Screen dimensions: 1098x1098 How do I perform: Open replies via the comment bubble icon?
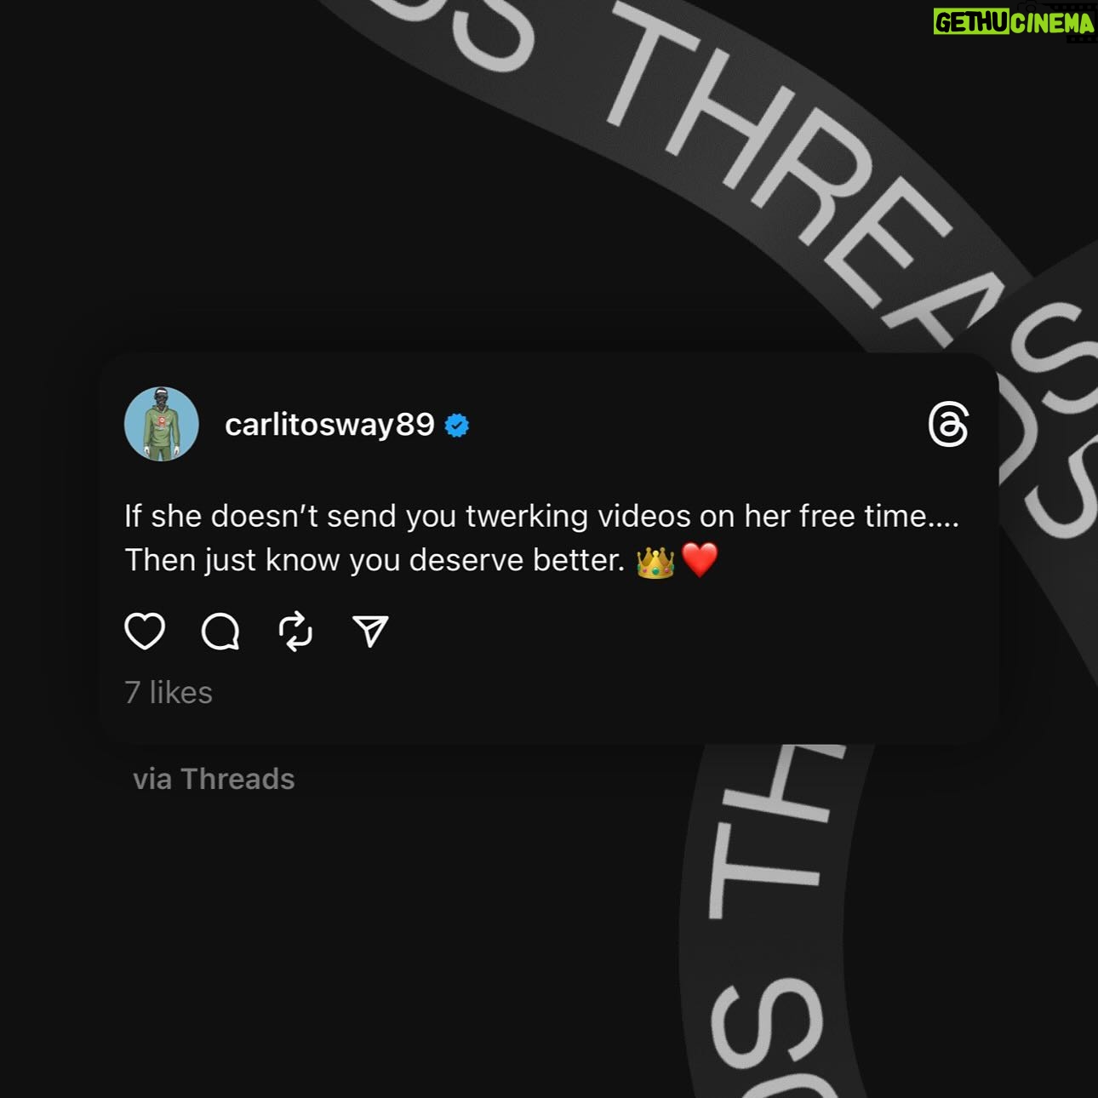coord(220,632)
